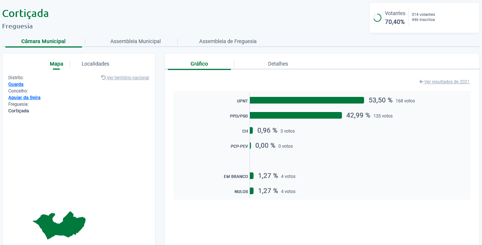Click the PPD/PSD green result bar
The width and height of the screenshot is (482, 245).
[296, 115]
